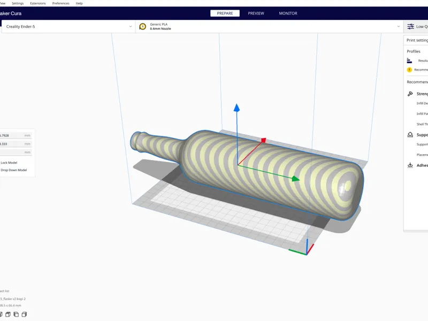Select the rightmost cube view icon
Viewport: 428px width, 321px height.
pyautogui.click(x=24, y=315)
